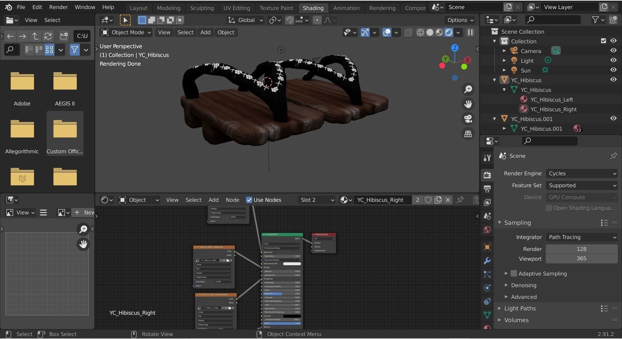Open the Render Engine Cycles dropdown
The height and width of the screenshot is (339, 622).
pyautogui.click(x=582, y=173)
